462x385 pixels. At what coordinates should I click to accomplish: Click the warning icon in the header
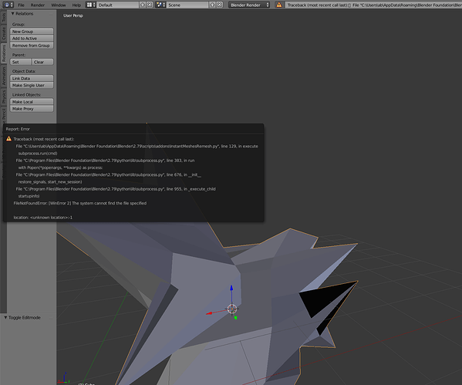[278, 5]
